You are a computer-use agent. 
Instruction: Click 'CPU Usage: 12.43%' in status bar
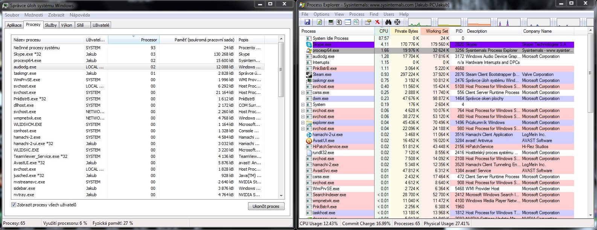(x=319, y=223)
